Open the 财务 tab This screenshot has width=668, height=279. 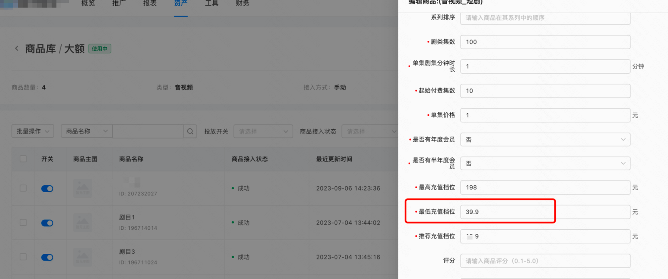[x=243, y=3]
